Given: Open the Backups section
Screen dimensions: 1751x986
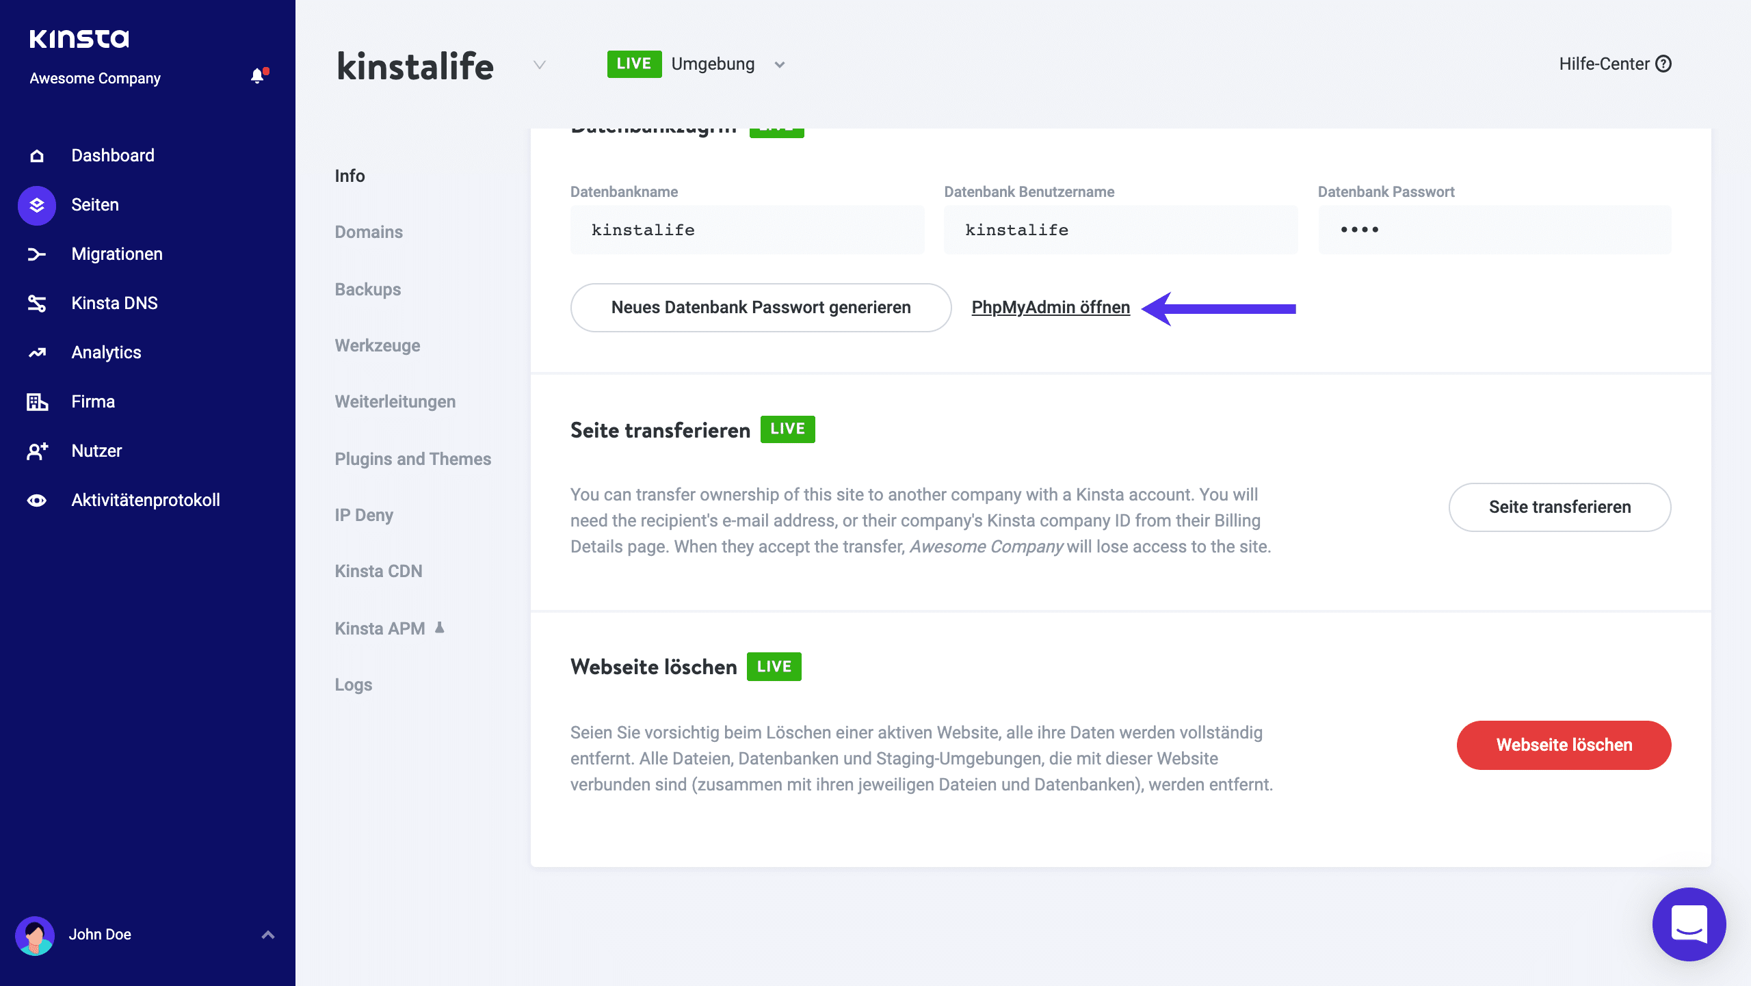Looking at the screenshot, I should (x=367, y=289).
